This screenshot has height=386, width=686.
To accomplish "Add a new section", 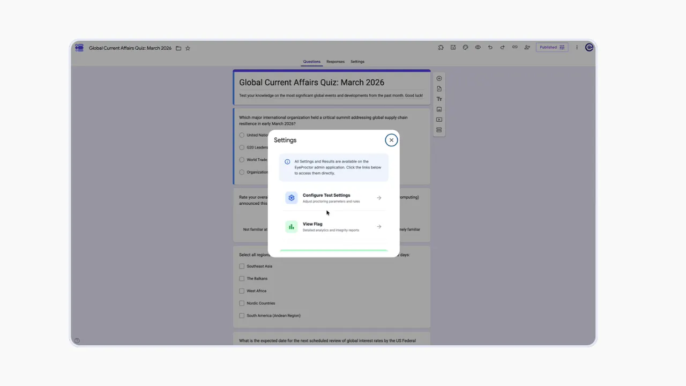I will (439, 130).
